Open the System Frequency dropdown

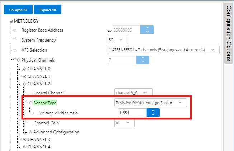118,40
